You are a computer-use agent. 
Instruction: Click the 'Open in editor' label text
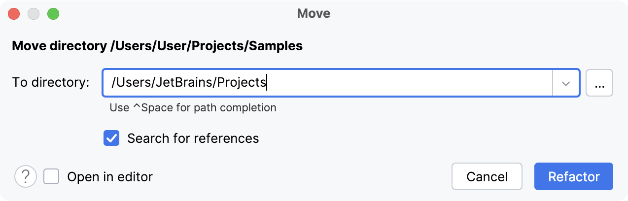click(x=110, y=176)
